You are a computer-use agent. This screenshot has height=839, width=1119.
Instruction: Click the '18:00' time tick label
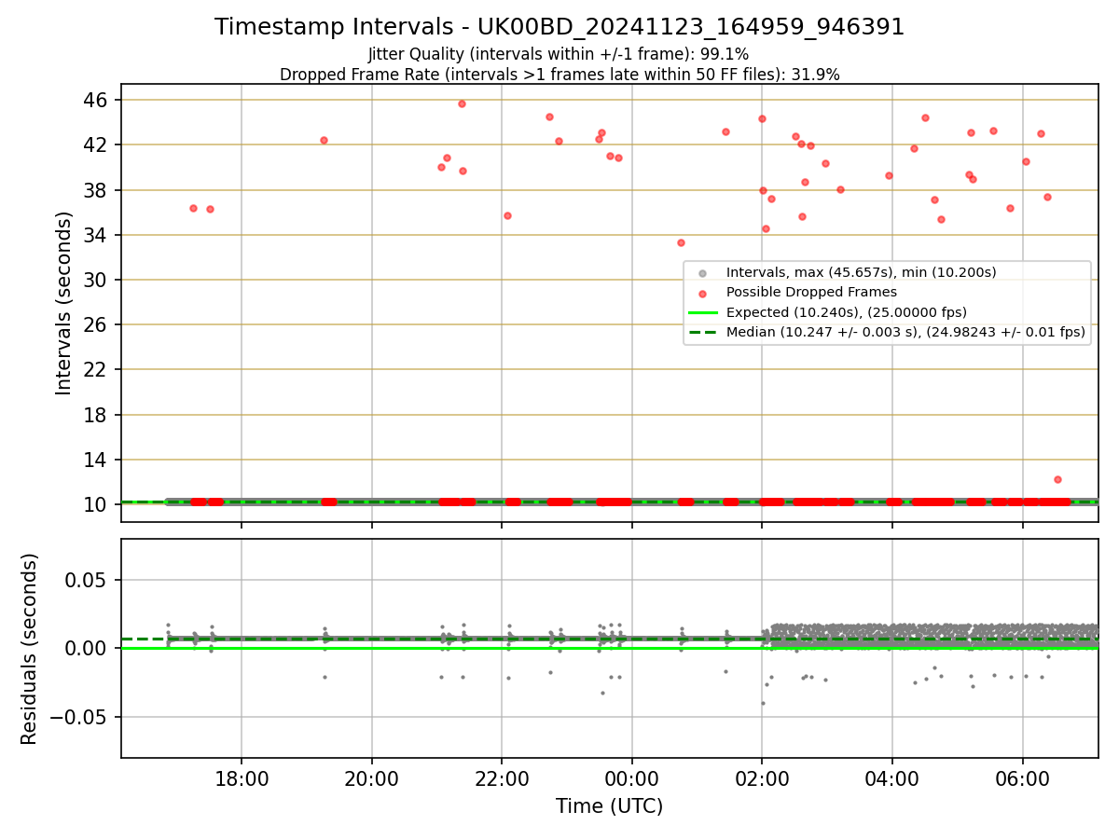pos(242,779)
